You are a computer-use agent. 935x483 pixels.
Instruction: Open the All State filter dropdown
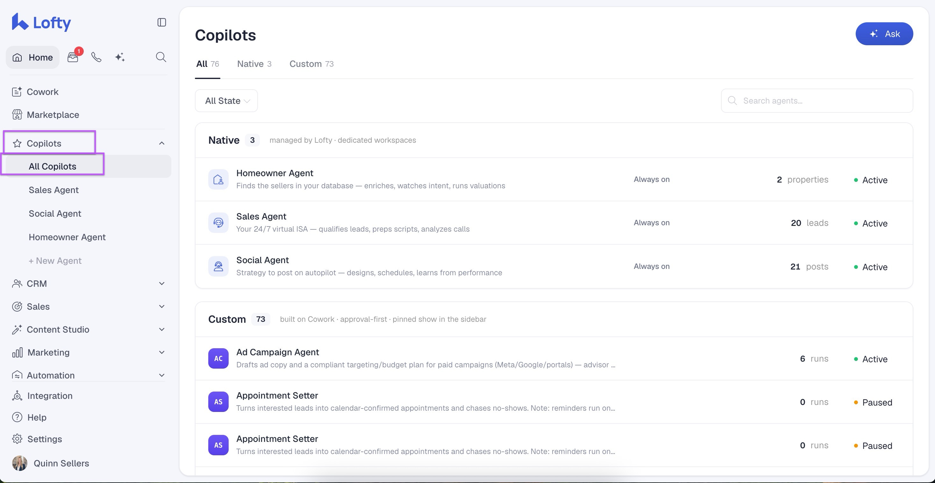226,101
